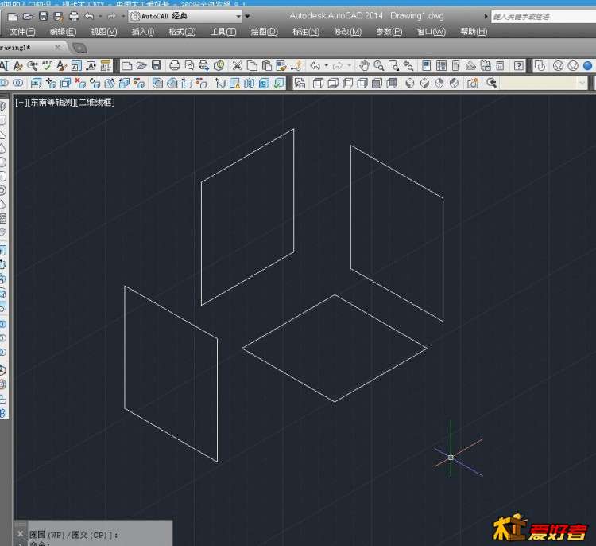Close the Drawing1 file tab
596x546 pixels.
[x=57, y=47]
